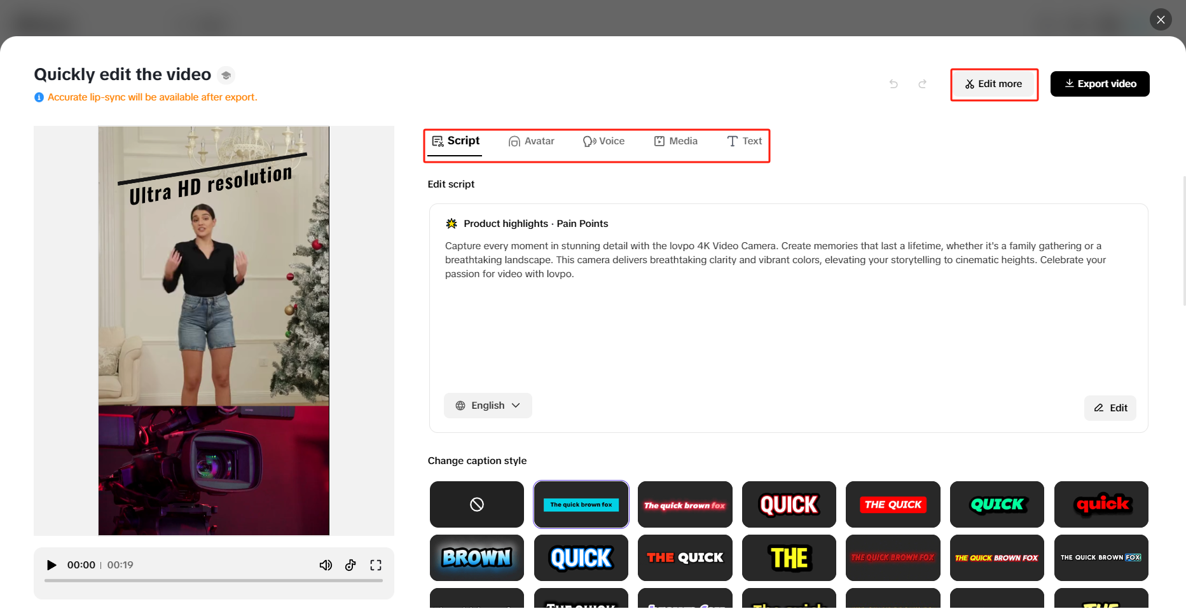Image resolution: width=1186 pixels, height=616 pixels.
Task: Select the no-caption style option
Action: point(476,504)
